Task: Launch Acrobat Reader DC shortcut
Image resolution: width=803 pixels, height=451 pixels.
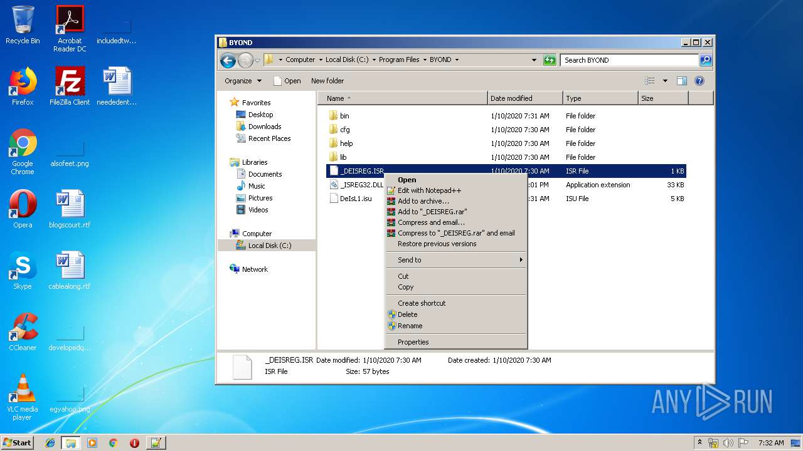Action: [70, 29]
